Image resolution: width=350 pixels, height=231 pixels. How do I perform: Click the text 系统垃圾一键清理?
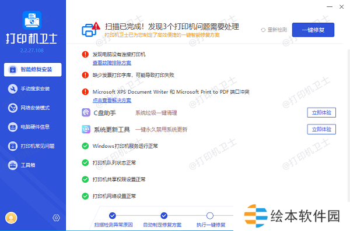pos(156,113)
